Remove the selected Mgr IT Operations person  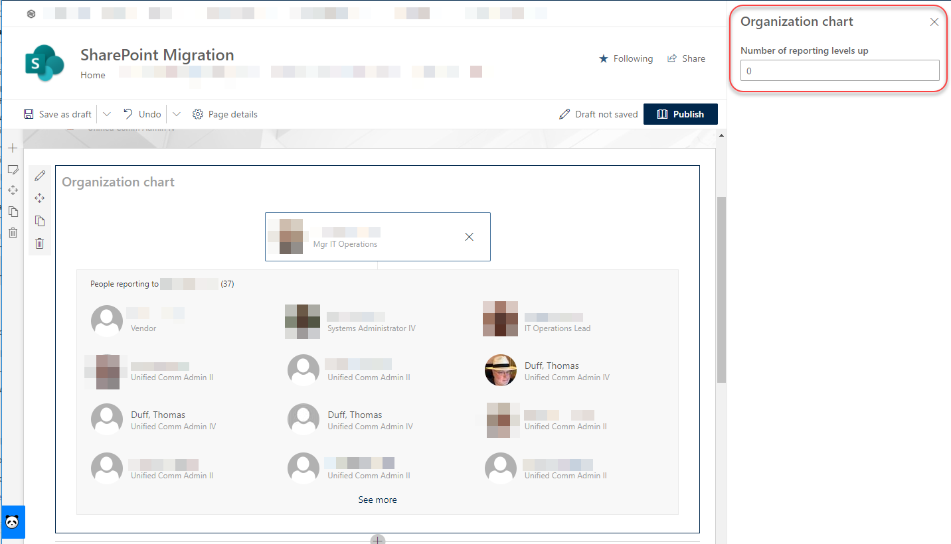click(x=469, y=236)
